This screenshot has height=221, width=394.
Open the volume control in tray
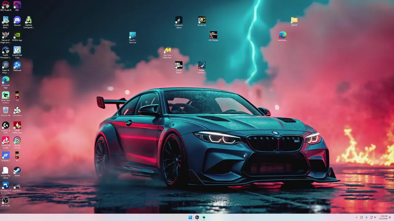coord(375,217)
